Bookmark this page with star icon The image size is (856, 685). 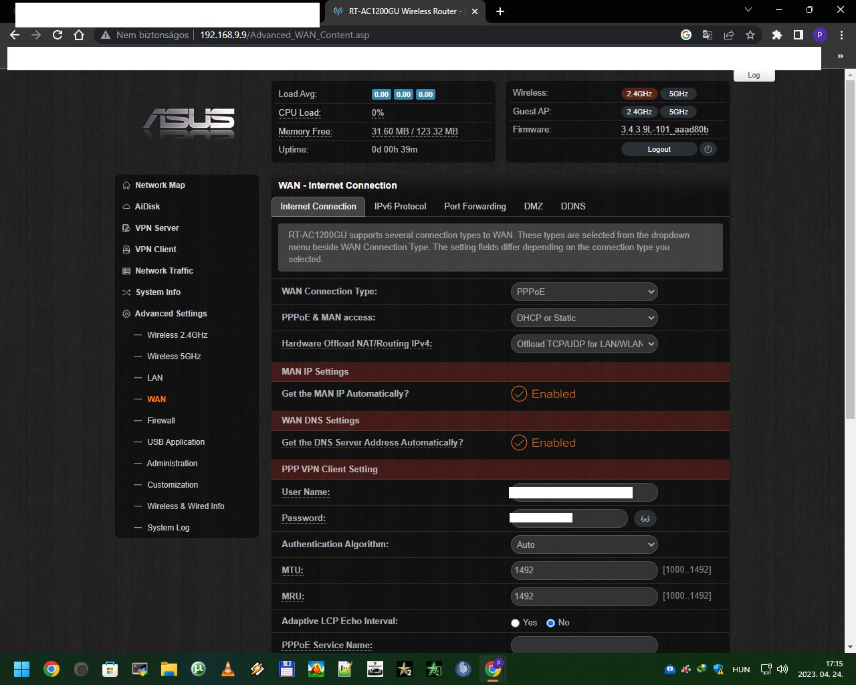(750, 35)
